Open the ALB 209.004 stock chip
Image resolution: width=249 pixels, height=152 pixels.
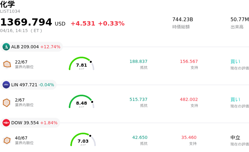tap(32, 47)
